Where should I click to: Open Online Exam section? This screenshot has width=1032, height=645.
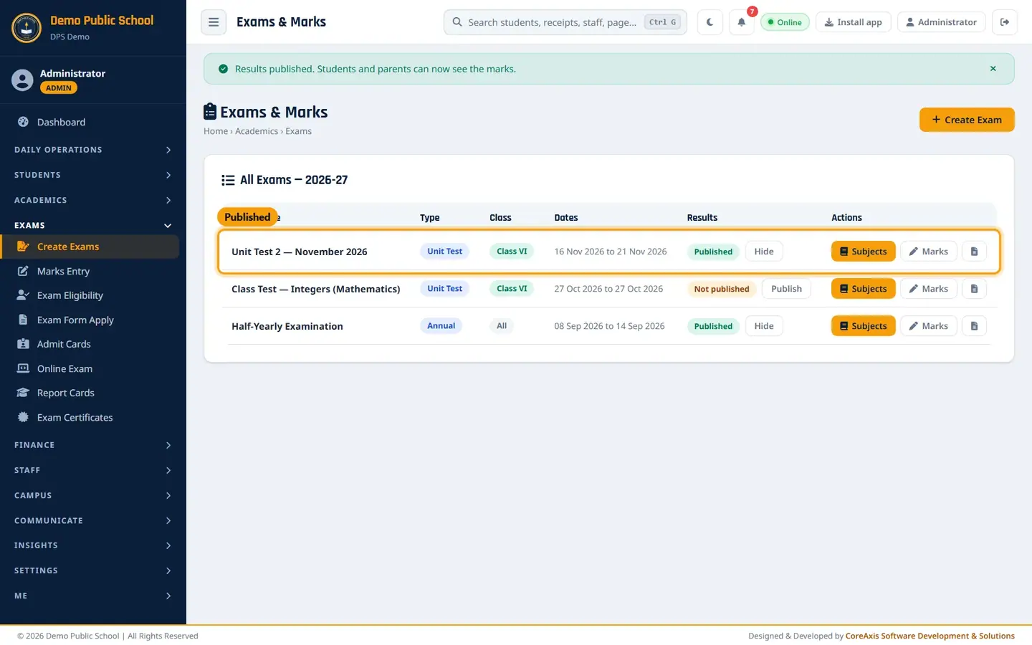90,368
